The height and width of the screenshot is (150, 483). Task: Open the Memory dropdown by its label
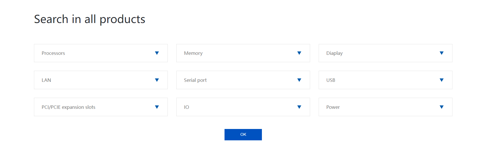pyautogui.click(x=193, y=53)
